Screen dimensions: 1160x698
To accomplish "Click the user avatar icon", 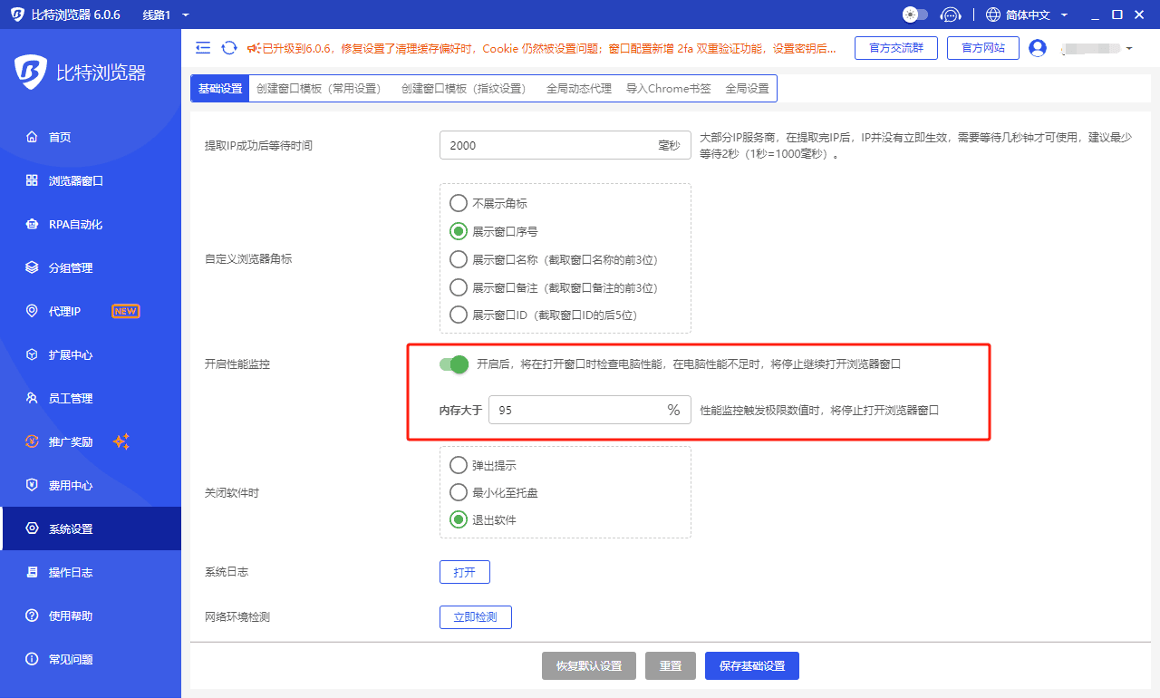I will point(1038,47).
